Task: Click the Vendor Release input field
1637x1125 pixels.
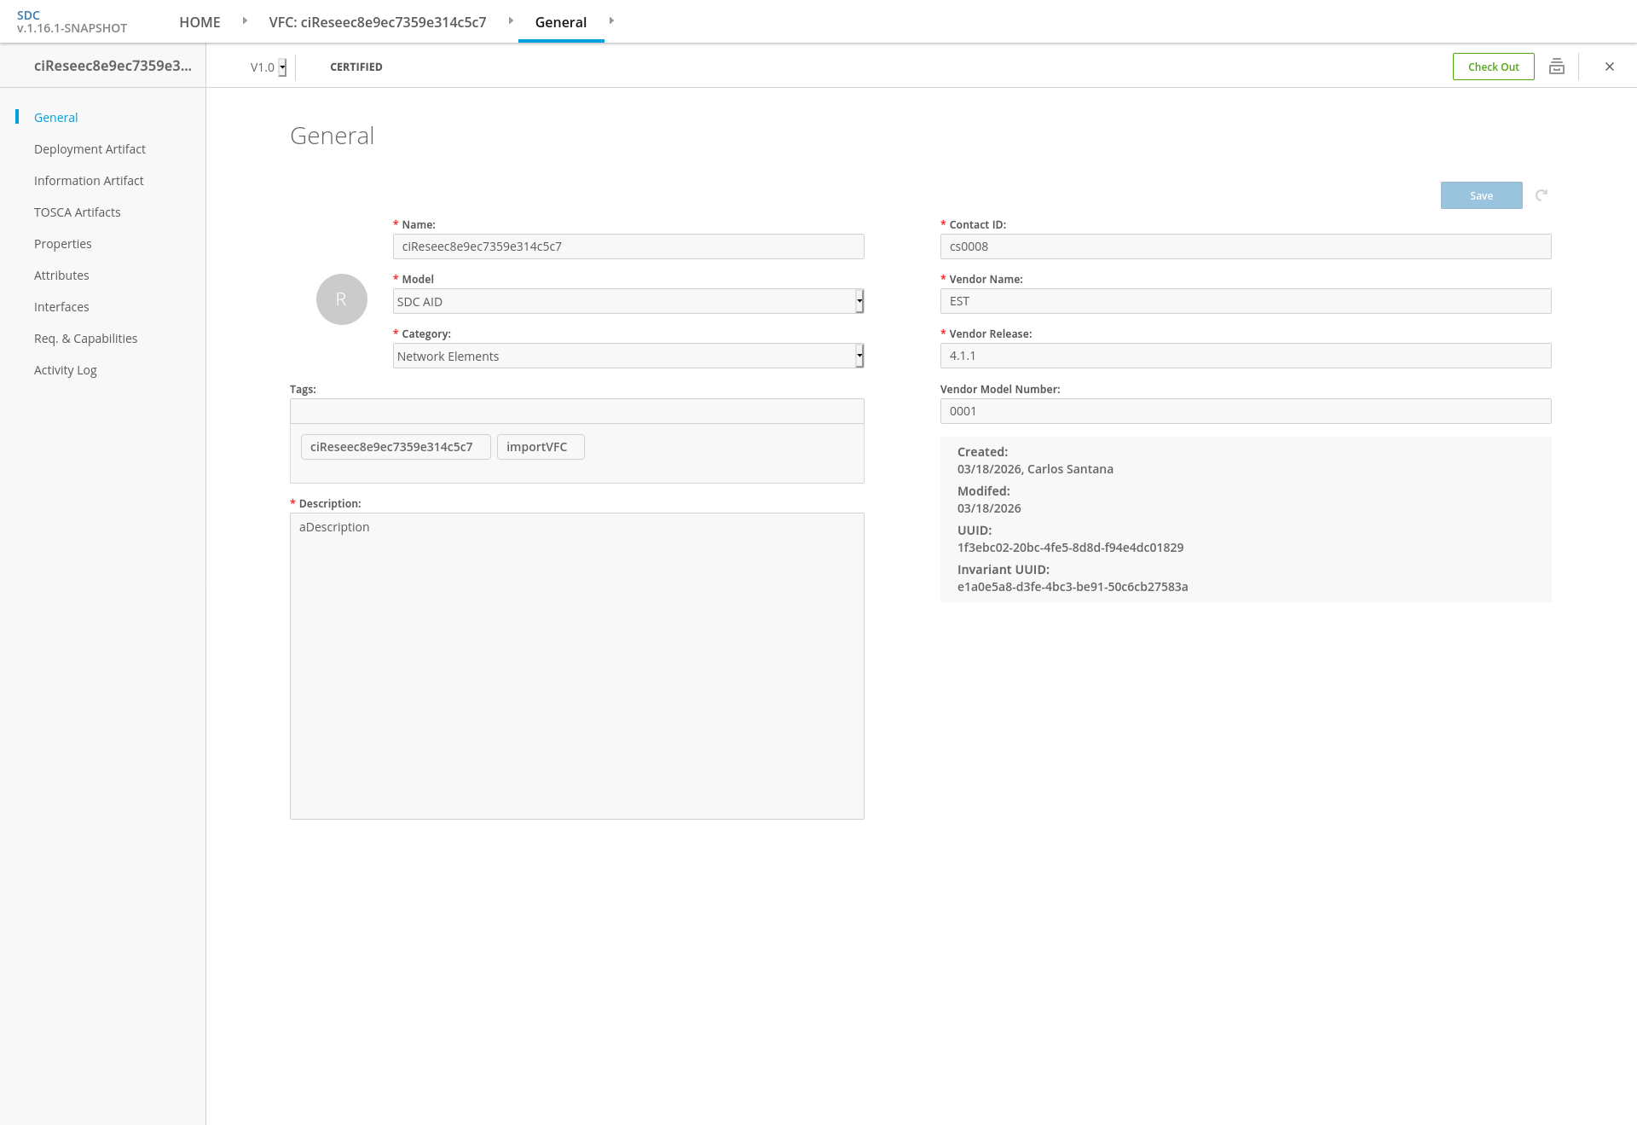Action: [x=1245, y=356]
